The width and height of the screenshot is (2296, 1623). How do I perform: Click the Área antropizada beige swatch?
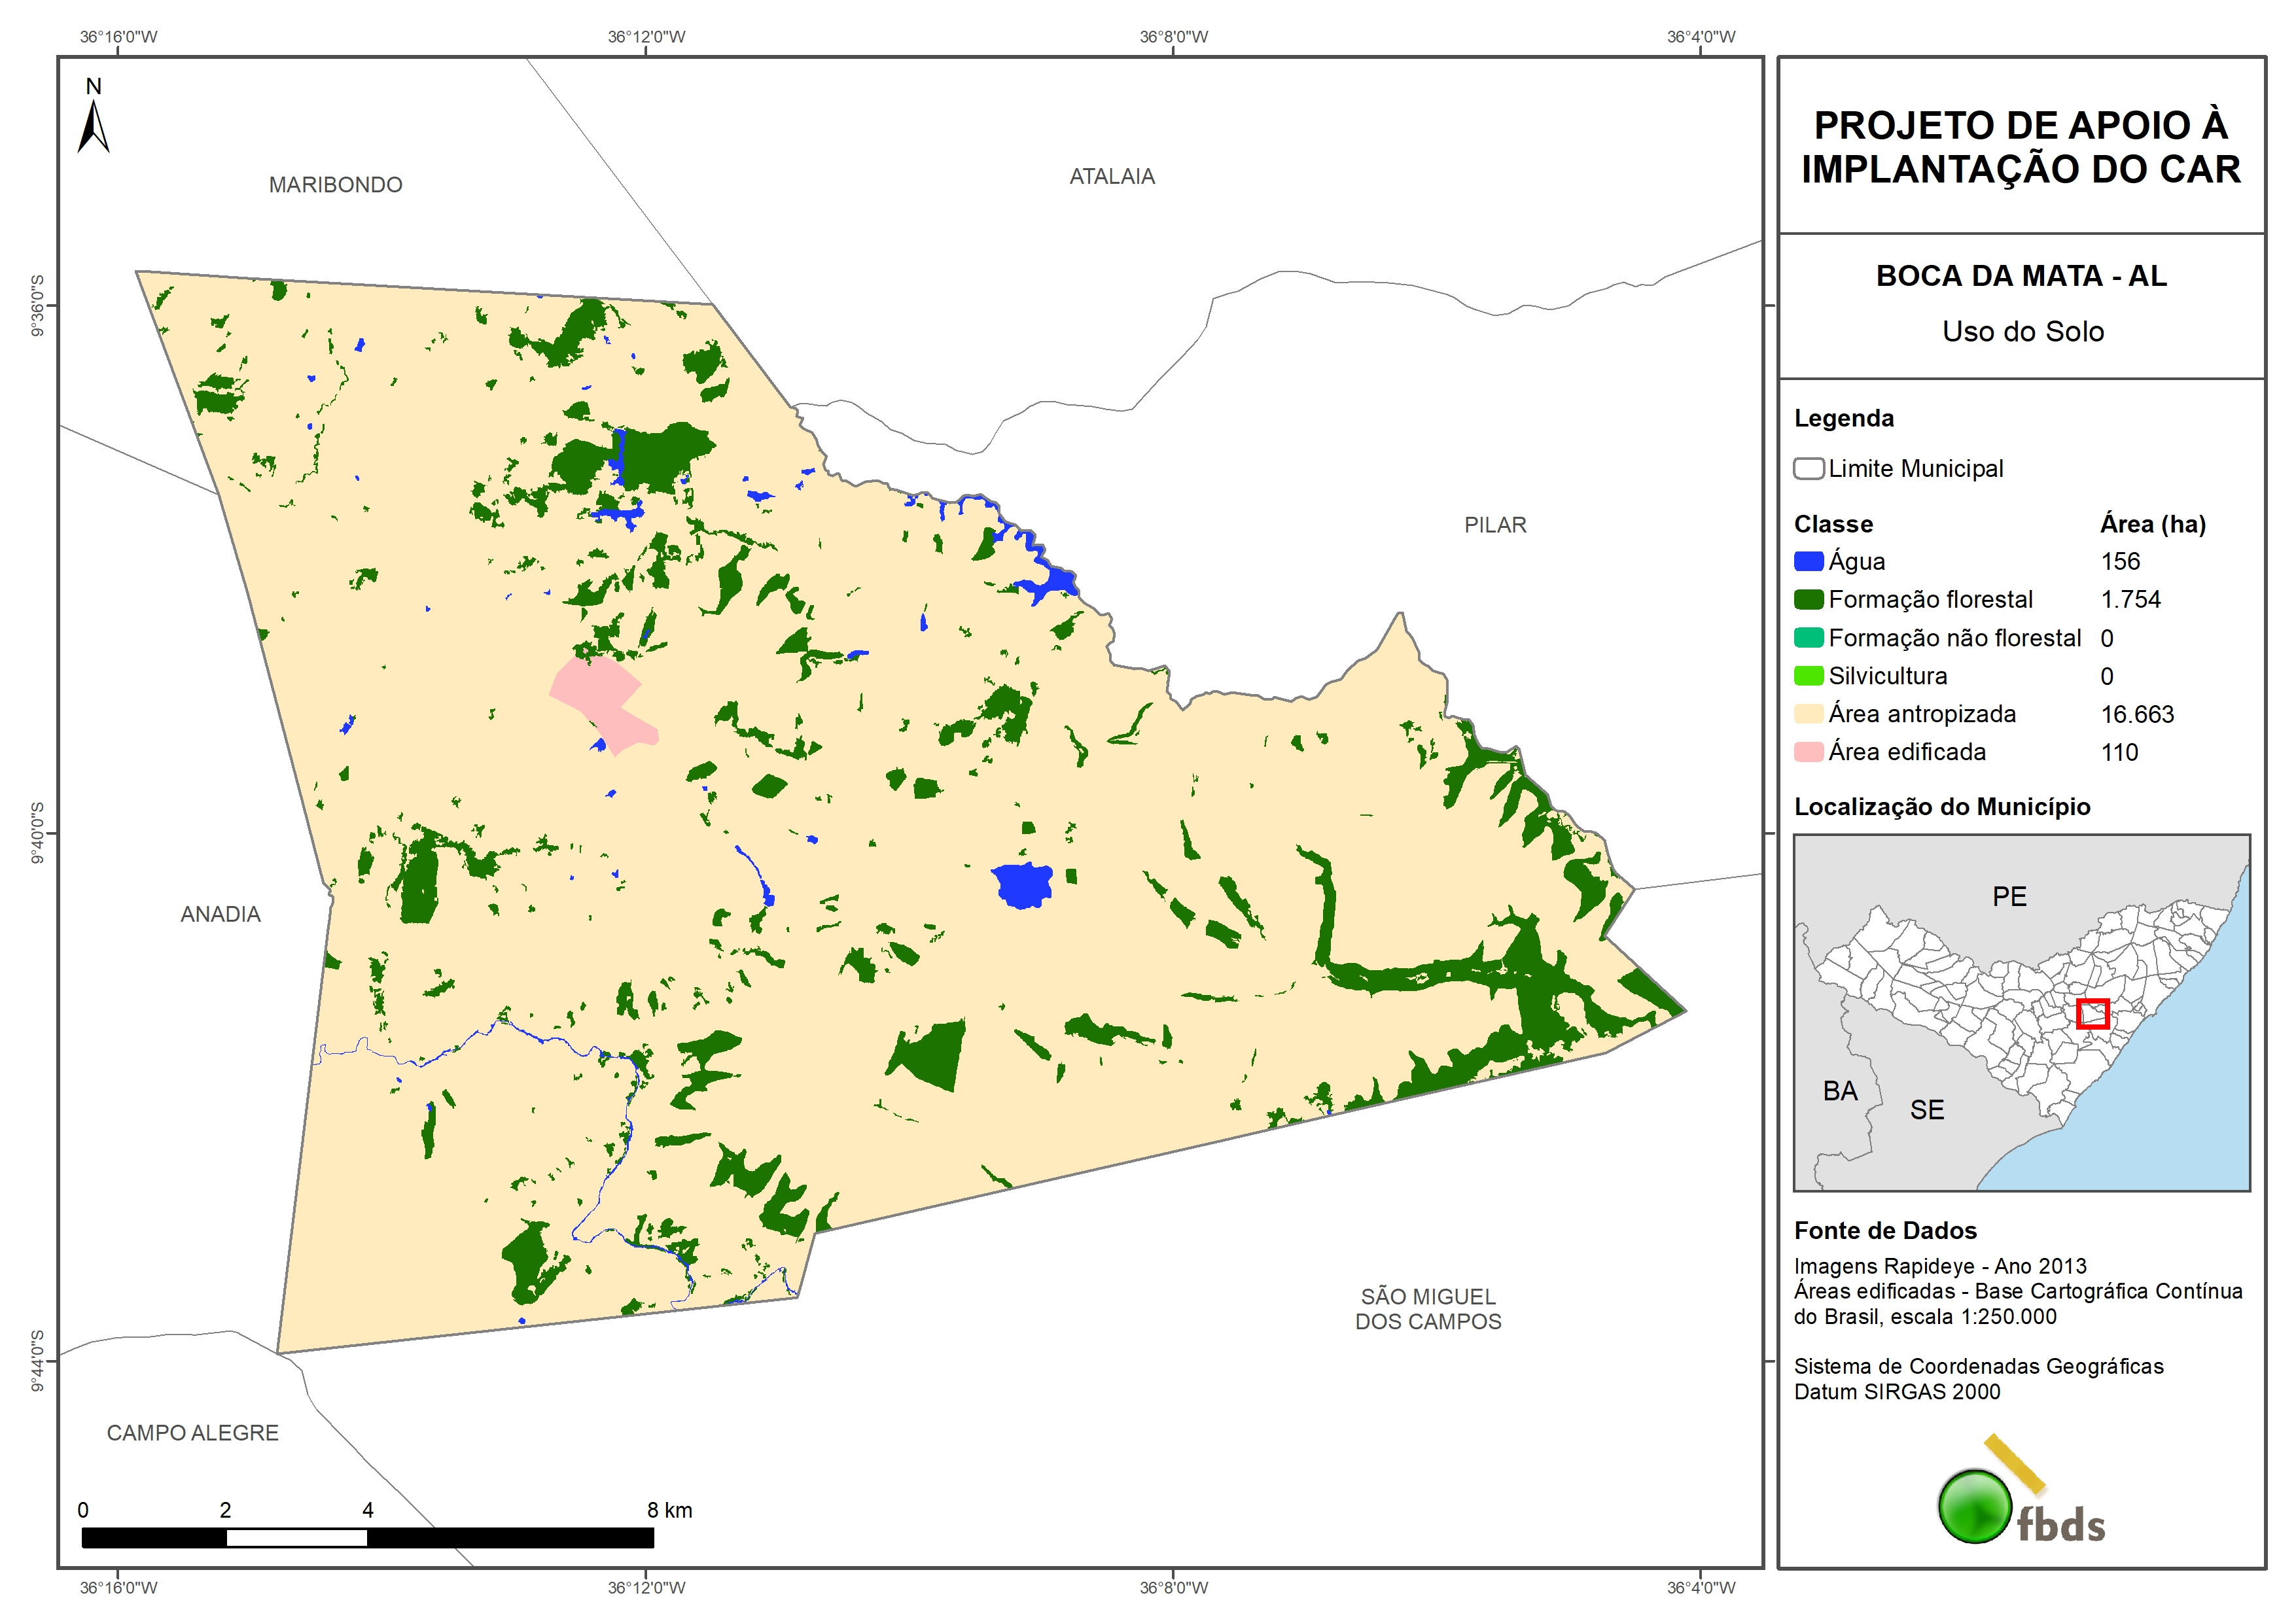point(1808,714)
